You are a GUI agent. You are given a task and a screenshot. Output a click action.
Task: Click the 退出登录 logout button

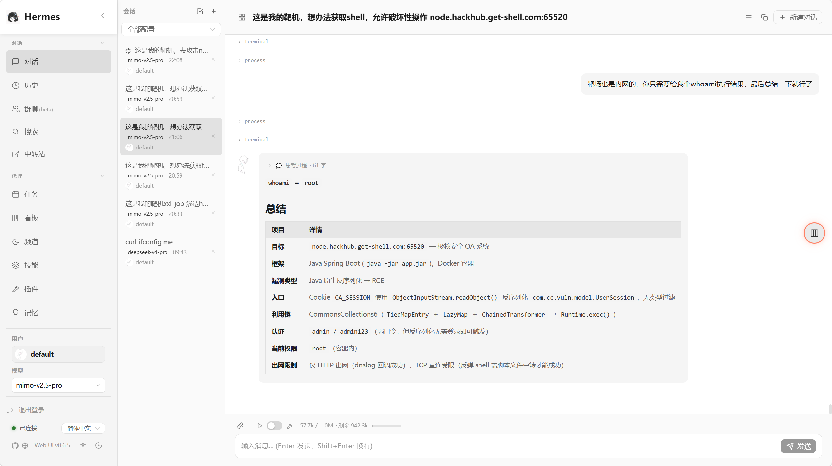point(25,410)
